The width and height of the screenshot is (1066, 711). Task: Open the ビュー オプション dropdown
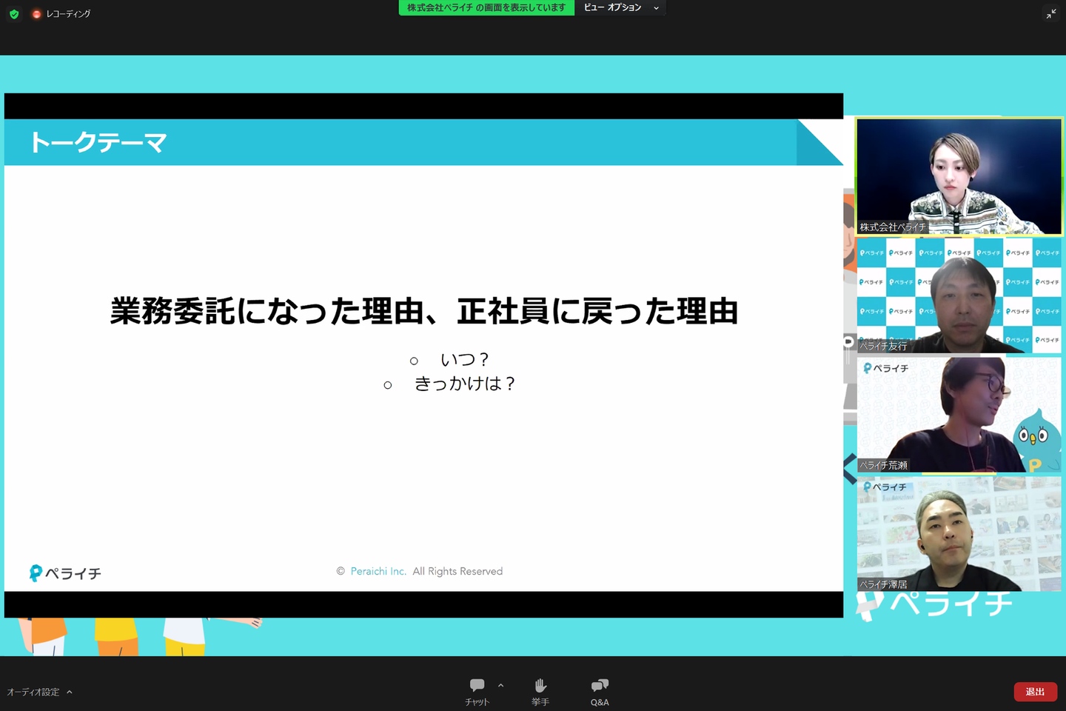(x=620, y=7)
